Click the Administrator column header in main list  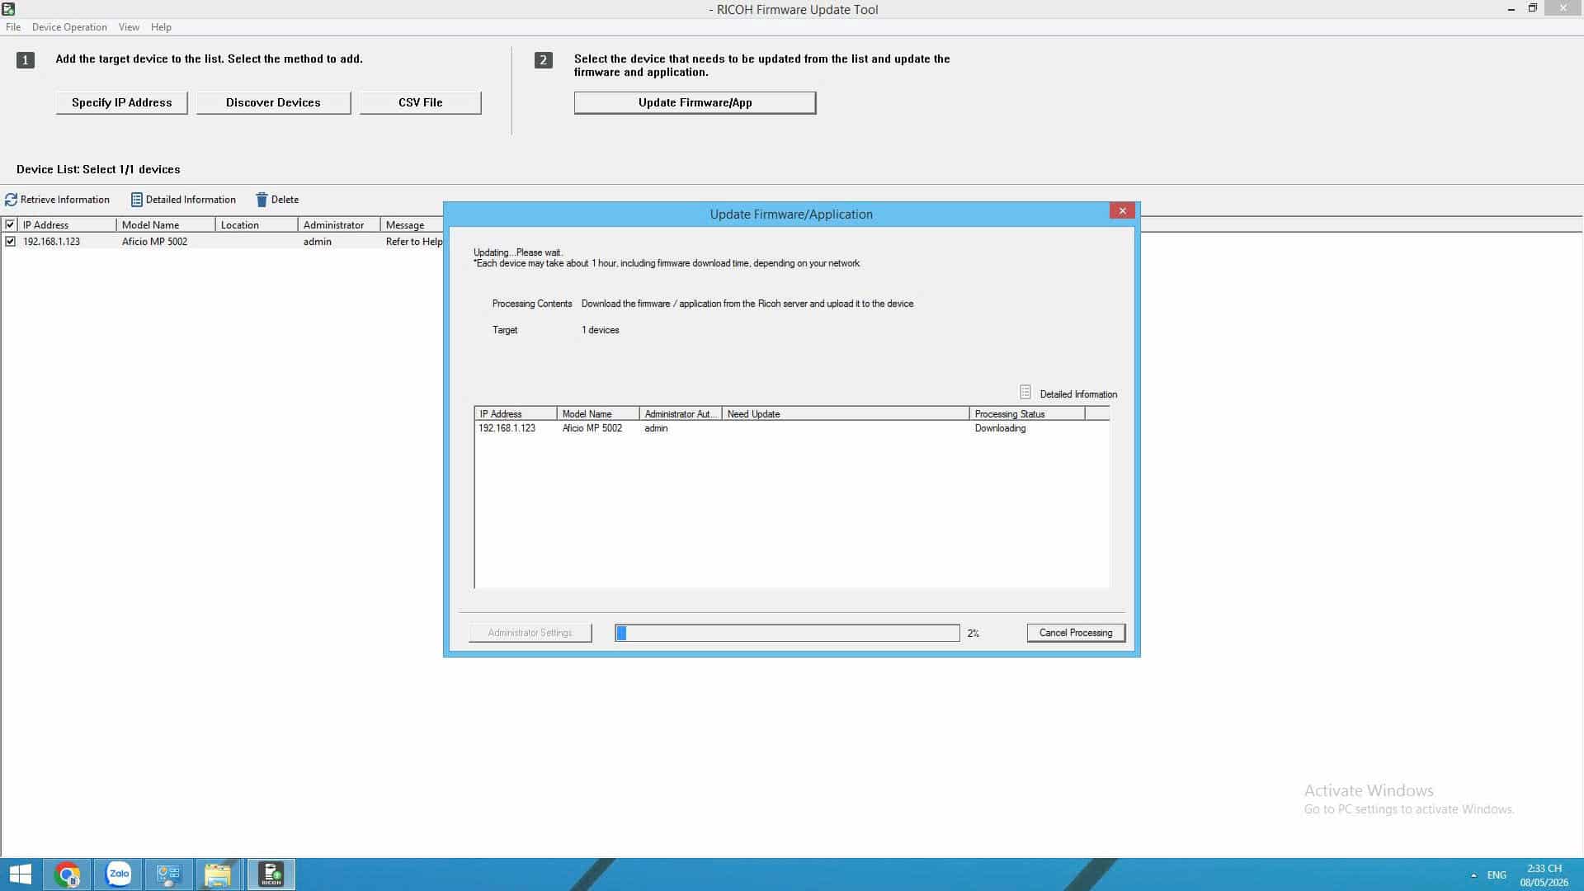[x=339, y=224]
